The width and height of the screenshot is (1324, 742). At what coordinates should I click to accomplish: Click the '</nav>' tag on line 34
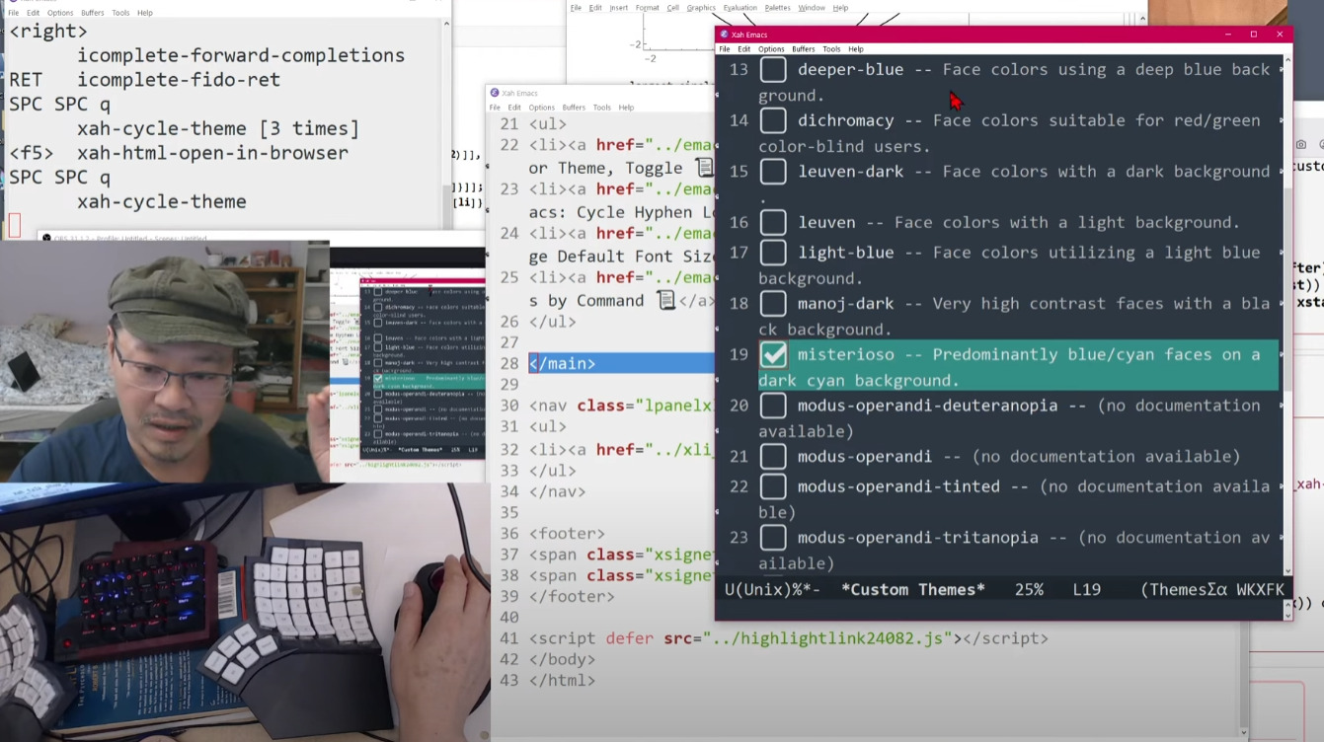[557, 491]
